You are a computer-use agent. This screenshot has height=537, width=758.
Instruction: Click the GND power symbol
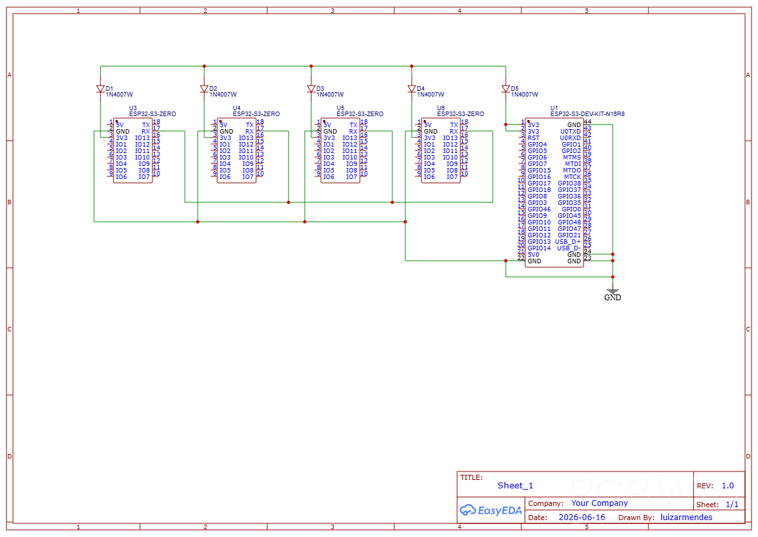pos(613,291)
